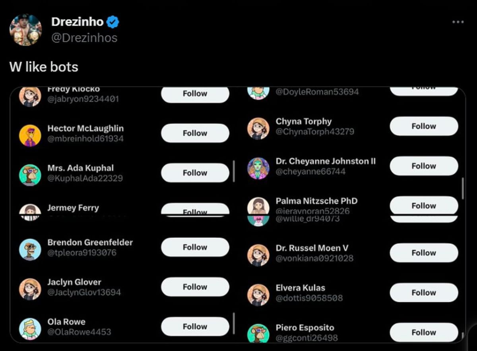Follow Jaclyn Glover

click(x=195, y=287)
